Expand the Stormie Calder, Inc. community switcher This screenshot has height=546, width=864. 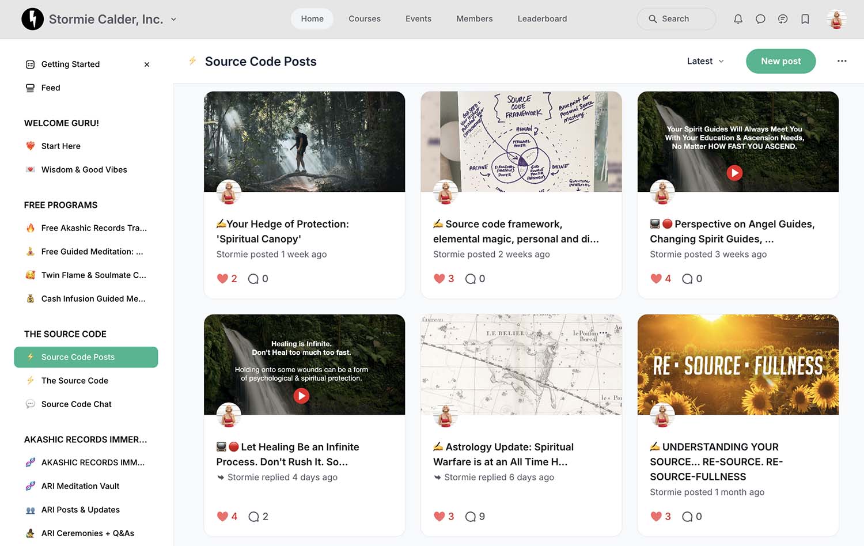click(x=173, y=19)
